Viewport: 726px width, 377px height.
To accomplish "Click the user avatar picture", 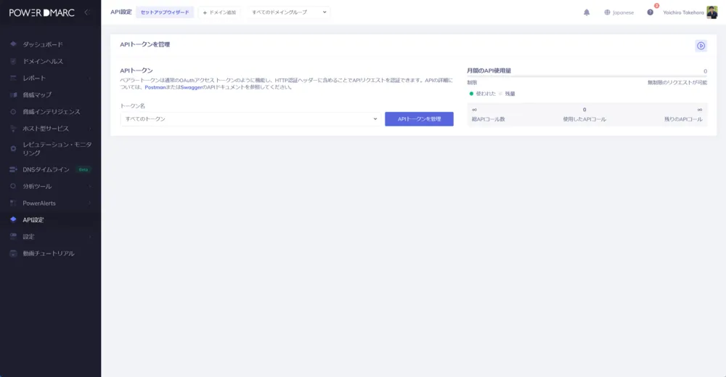I will [711, 12].
